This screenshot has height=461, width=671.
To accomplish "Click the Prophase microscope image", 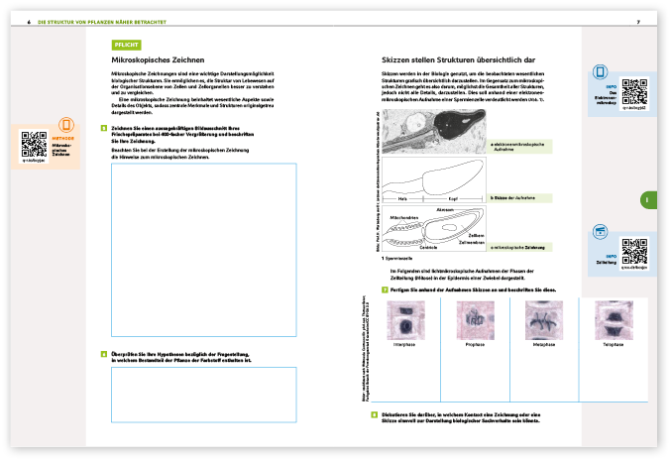I will [472, 321].
